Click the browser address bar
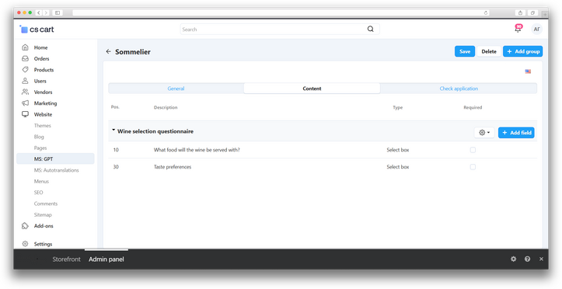562x289 pixels. pos(281,12)
